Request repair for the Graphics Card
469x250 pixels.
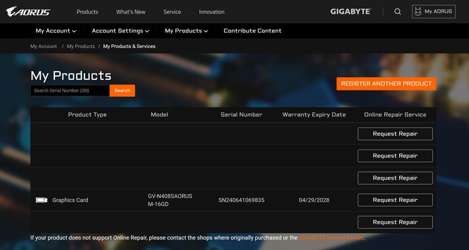[395, 200]
